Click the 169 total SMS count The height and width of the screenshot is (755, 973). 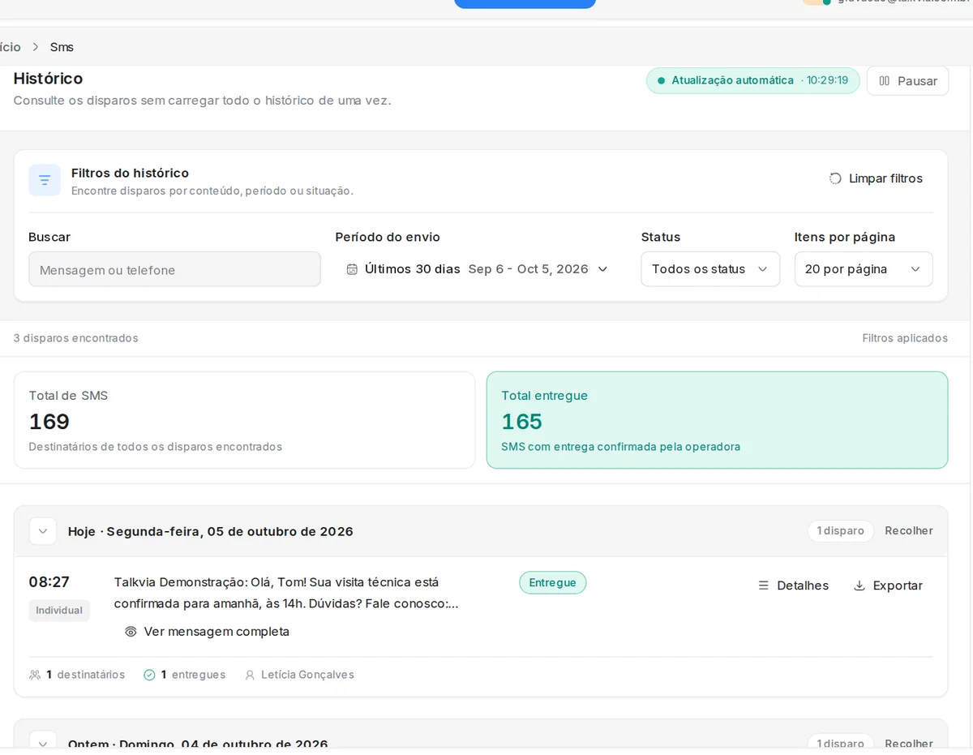[49, 422]
